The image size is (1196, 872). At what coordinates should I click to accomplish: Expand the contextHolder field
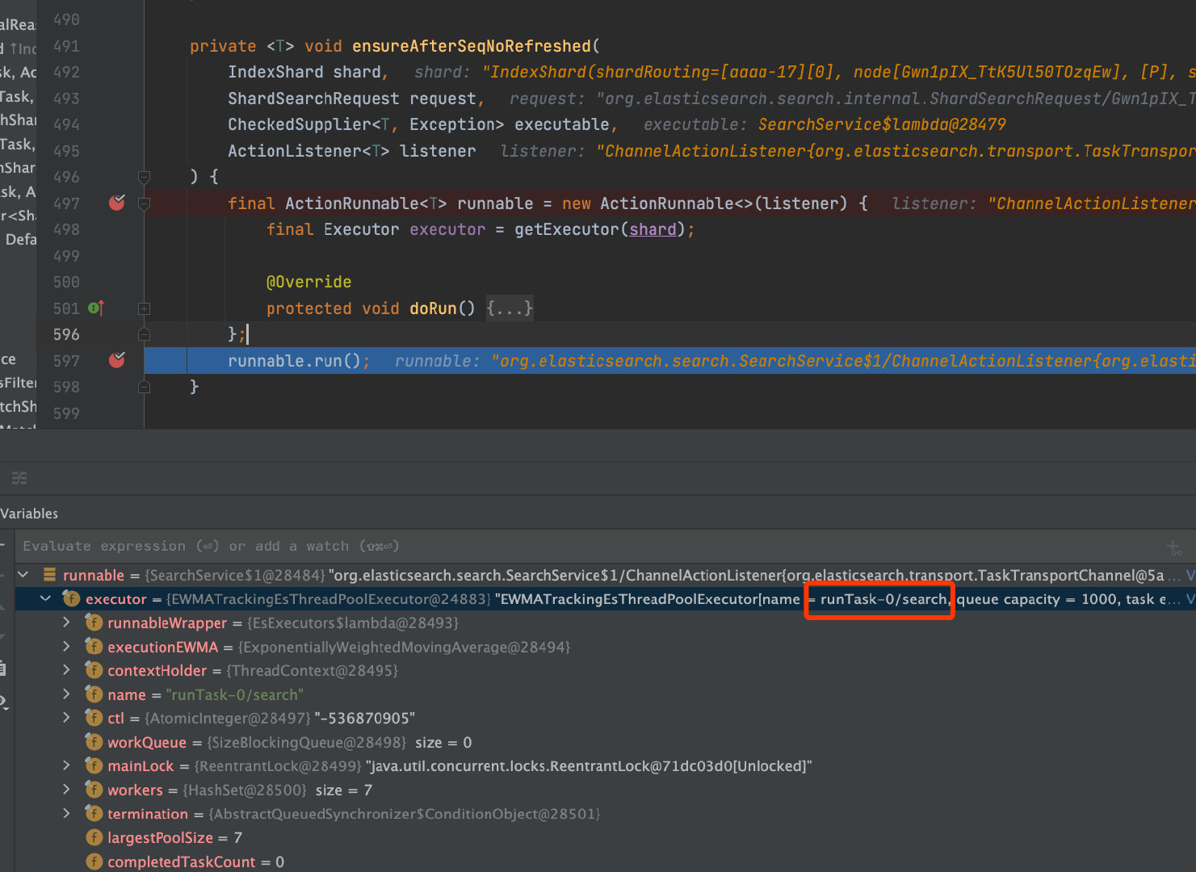coord(67,670)
